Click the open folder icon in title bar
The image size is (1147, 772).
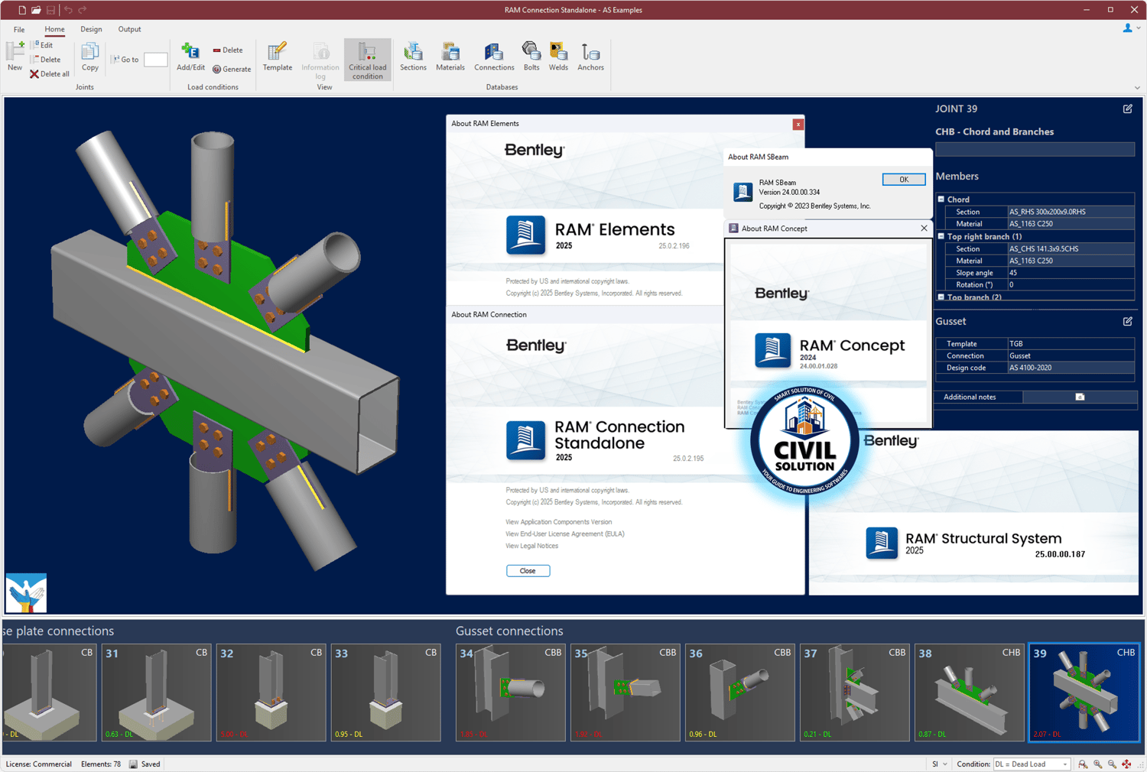36,10
